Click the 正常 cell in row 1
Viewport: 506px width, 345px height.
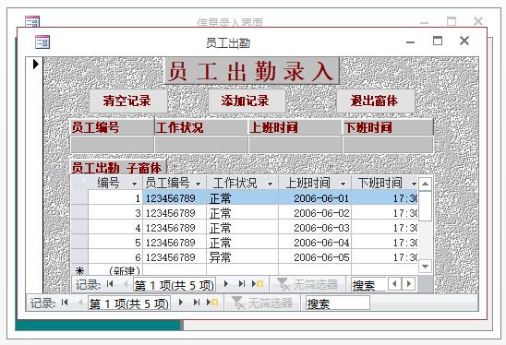pos(242,198)
